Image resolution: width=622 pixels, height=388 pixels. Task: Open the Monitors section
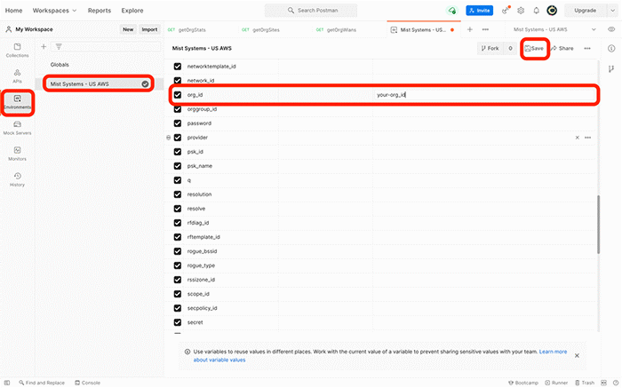pyautogui.click(x=17, y=153)
